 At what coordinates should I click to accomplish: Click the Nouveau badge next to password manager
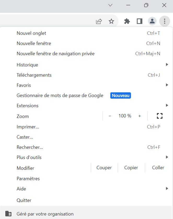click(120, 96)
